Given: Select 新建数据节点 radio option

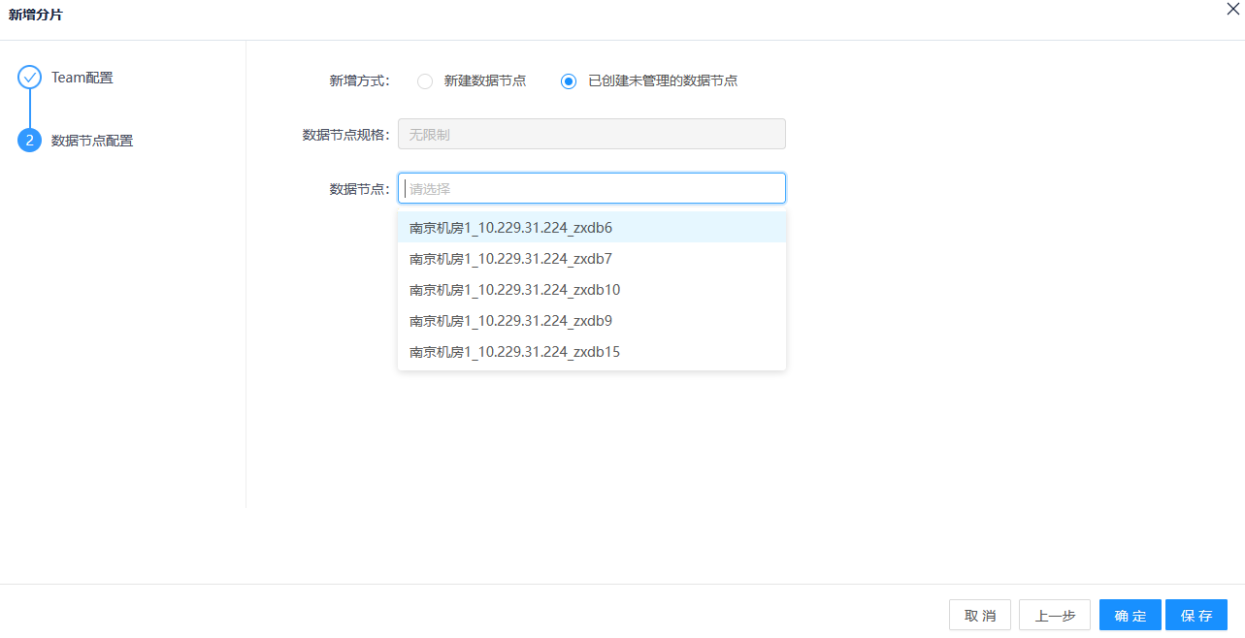Looking at the screenshot, I should pyautogui.click(x=425, y=81).
